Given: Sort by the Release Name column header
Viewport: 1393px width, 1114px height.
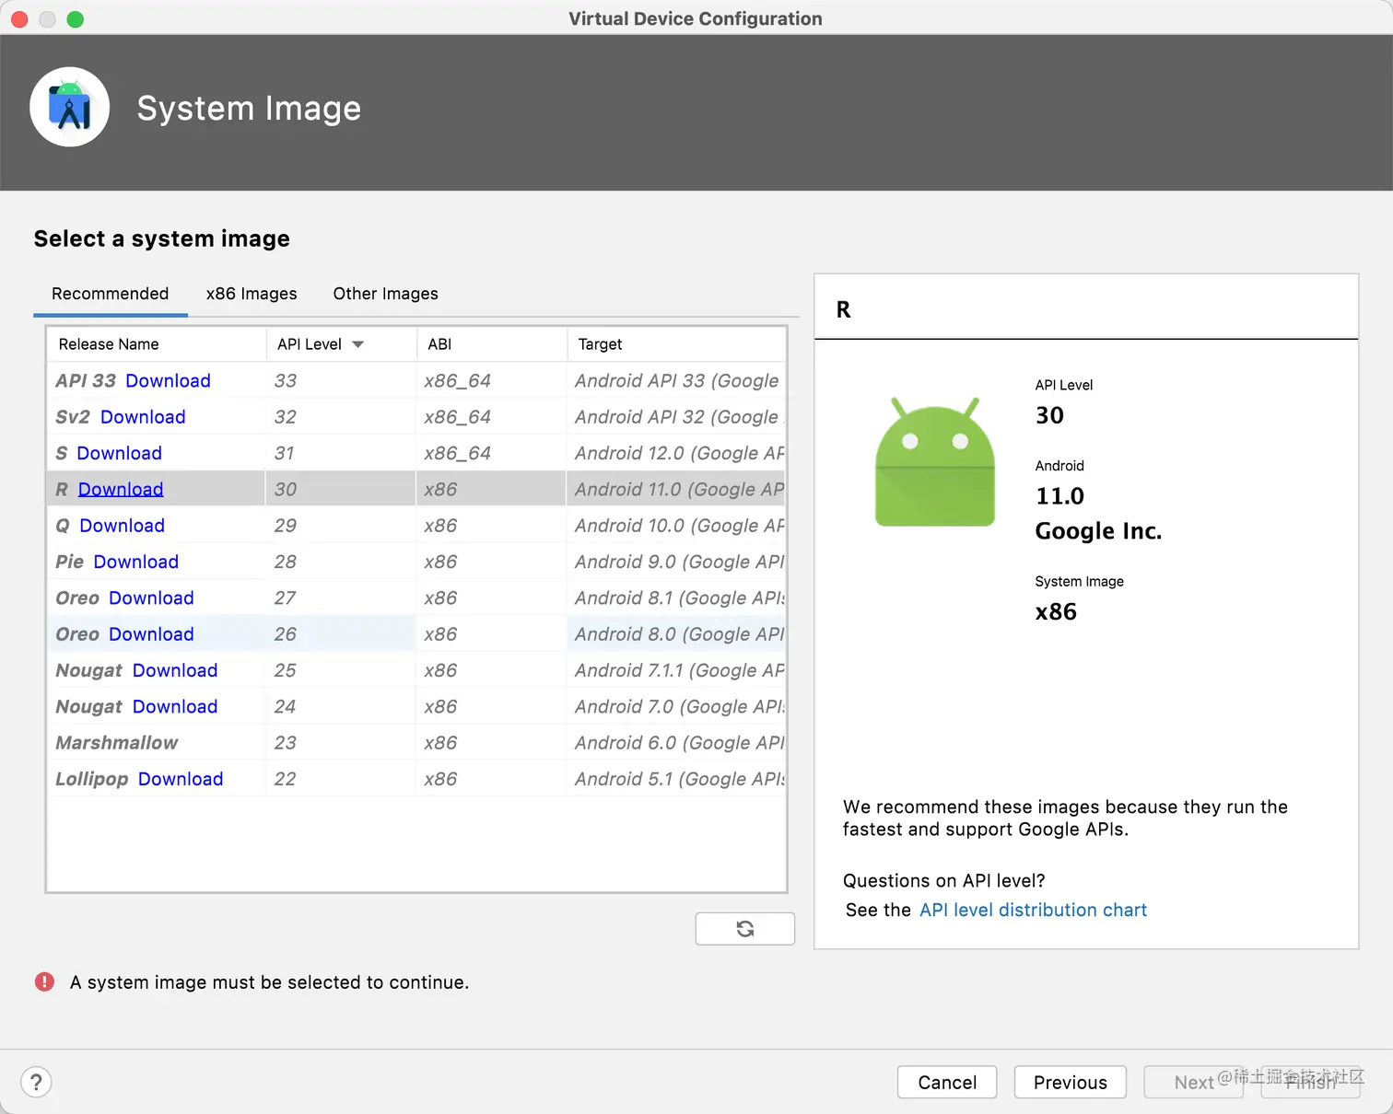Looking at the screenshot, I should [109, 344].
